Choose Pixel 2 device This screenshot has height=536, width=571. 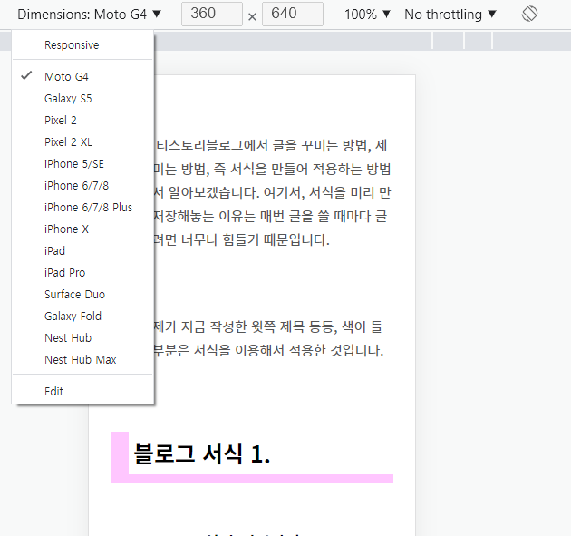(82, 121)
